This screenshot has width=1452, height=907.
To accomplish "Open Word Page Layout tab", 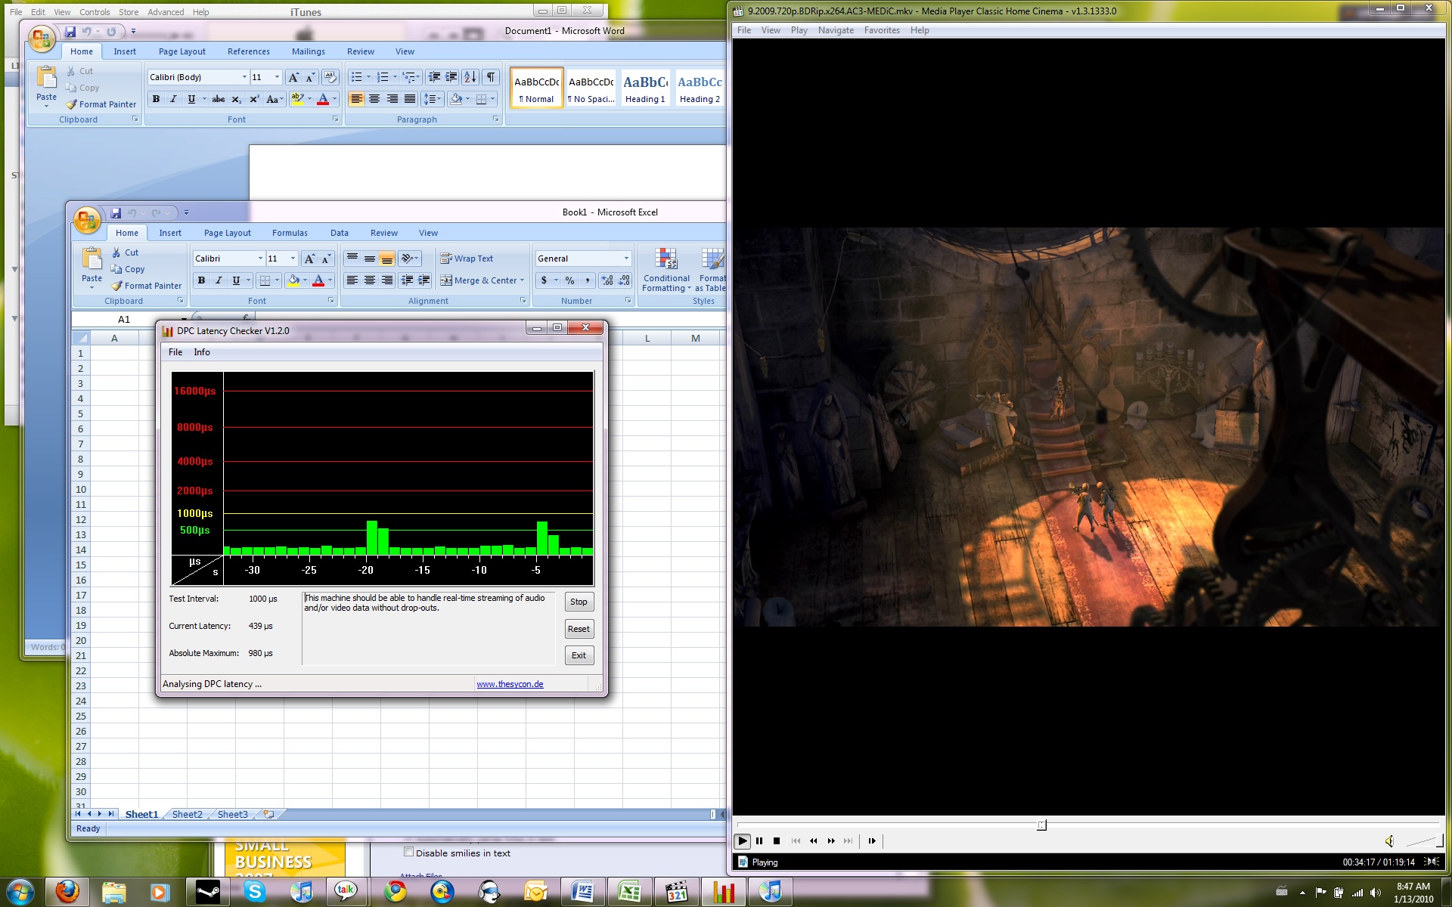I will pos(181,51).
